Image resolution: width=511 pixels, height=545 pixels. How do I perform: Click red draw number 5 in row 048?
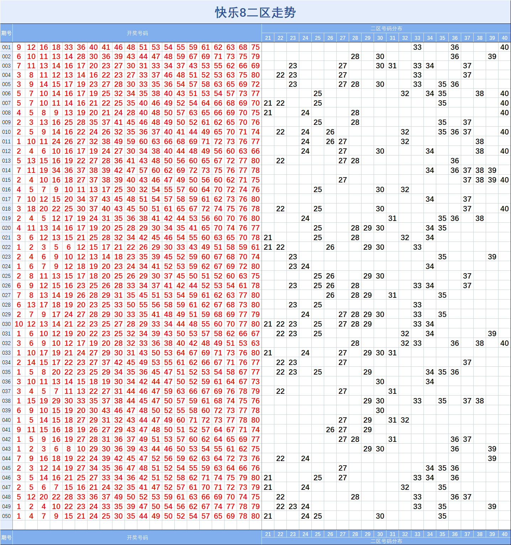[x=19, y=497]
